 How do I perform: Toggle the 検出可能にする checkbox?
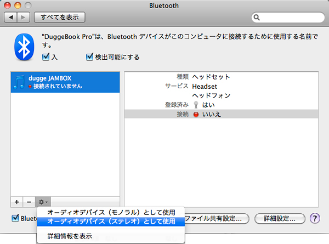tap(89, 57)
